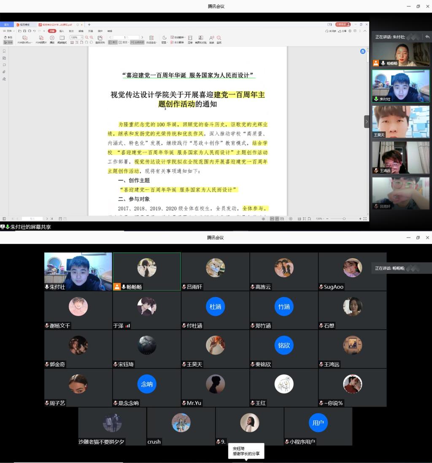Adjust the zoom slider in PDF status bar
Image resolution: width=432 pixels, height=463 pixels.
pos(344,219)
